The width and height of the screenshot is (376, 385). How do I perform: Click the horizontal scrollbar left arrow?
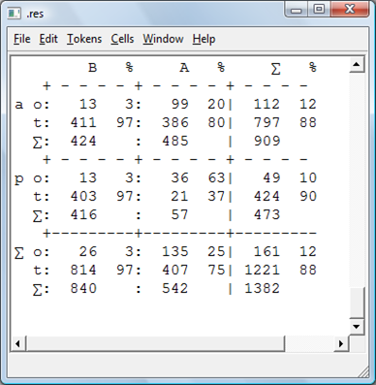(17, 343)
